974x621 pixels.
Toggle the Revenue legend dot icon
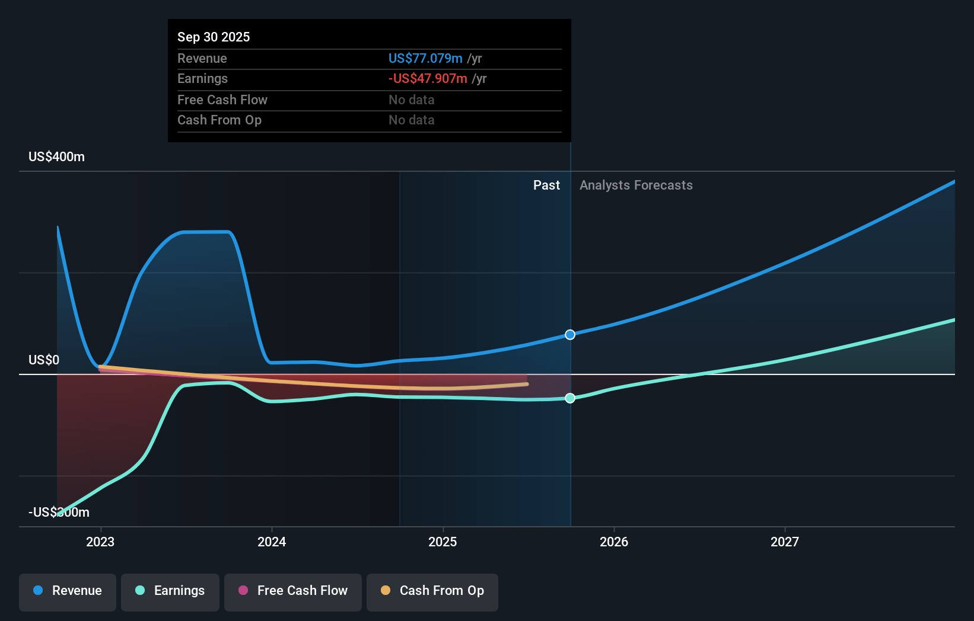click(37, 591)
